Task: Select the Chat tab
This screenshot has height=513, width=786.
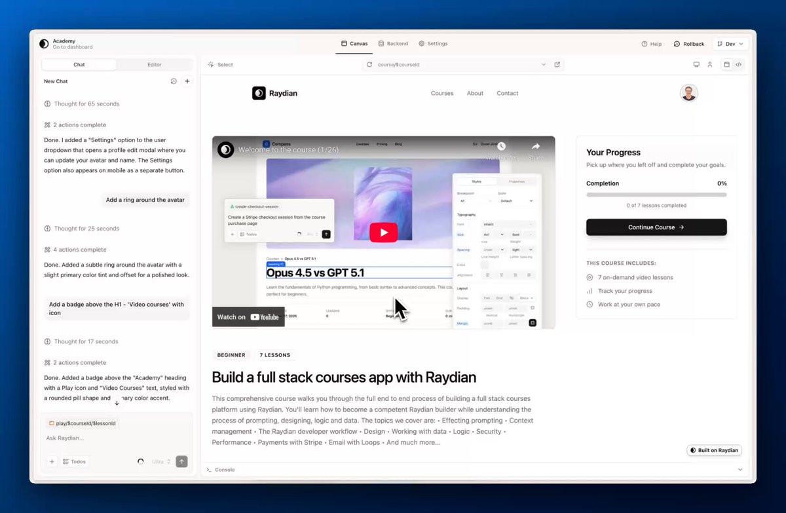Action: point(79,65)
